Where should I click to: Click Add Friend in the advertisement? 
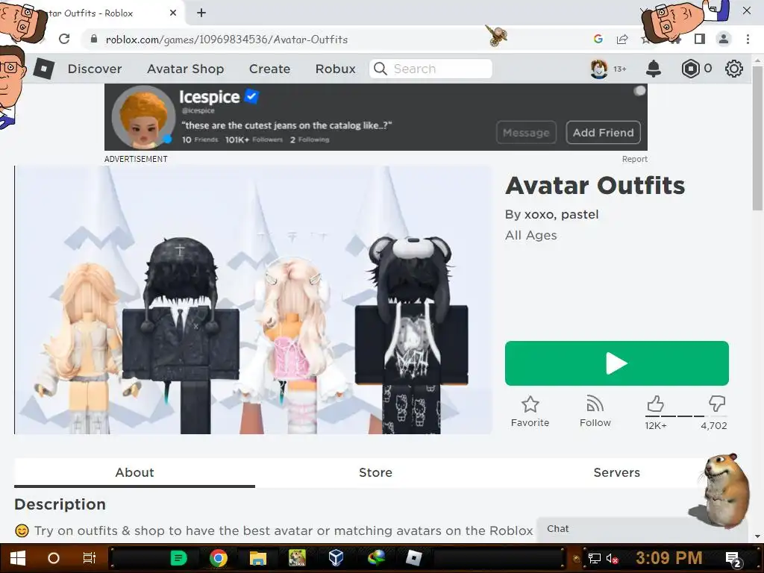(603, 133)
